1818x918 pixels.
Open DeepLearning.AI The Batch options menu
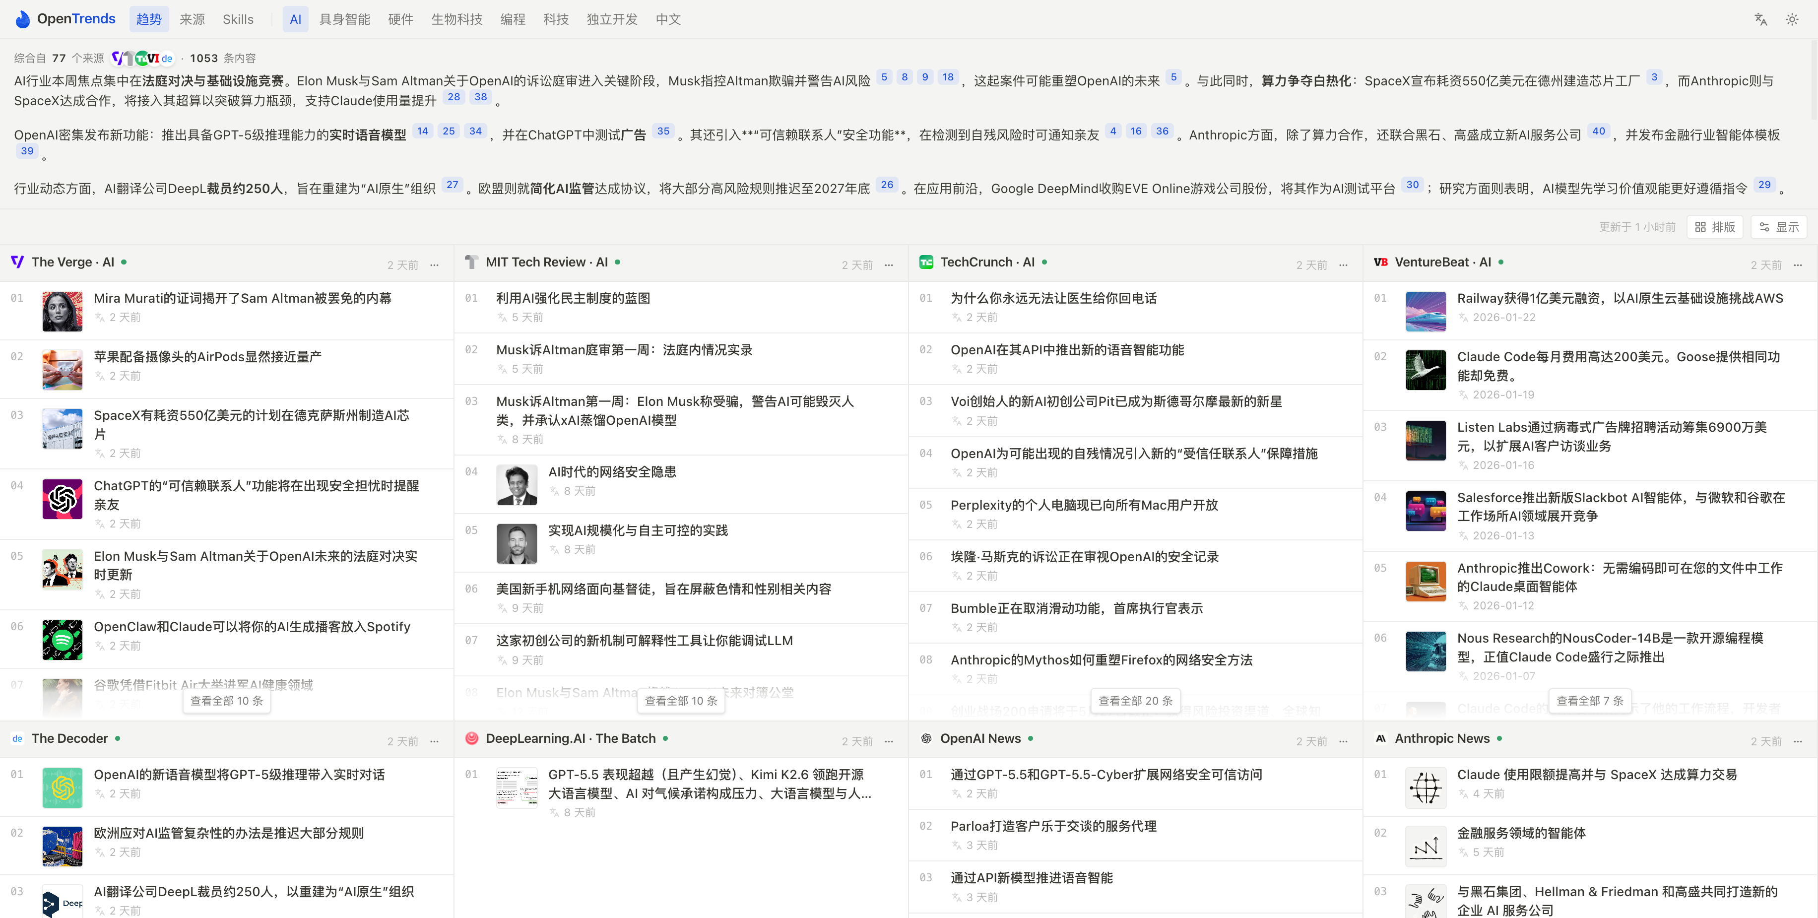click(889, 741)
